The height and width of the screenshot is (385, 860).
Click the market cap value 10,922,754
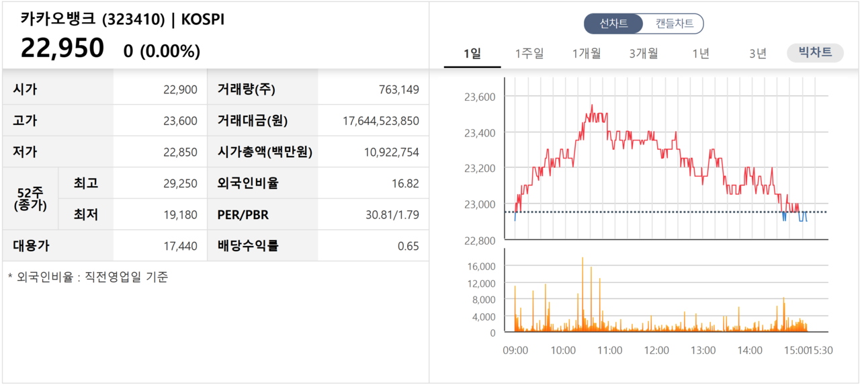(x=392, y=152)
